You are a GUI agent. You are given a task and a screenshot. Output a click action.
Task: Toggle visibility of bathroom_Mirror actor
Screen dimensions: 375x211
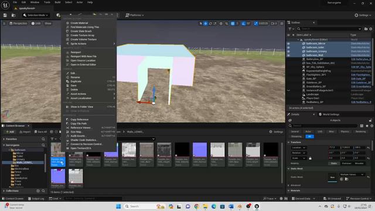tap(288, 43)
